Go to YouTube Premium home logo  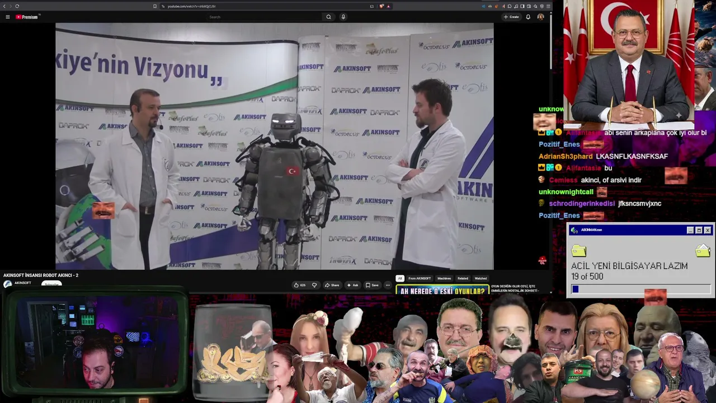point(27,17)
